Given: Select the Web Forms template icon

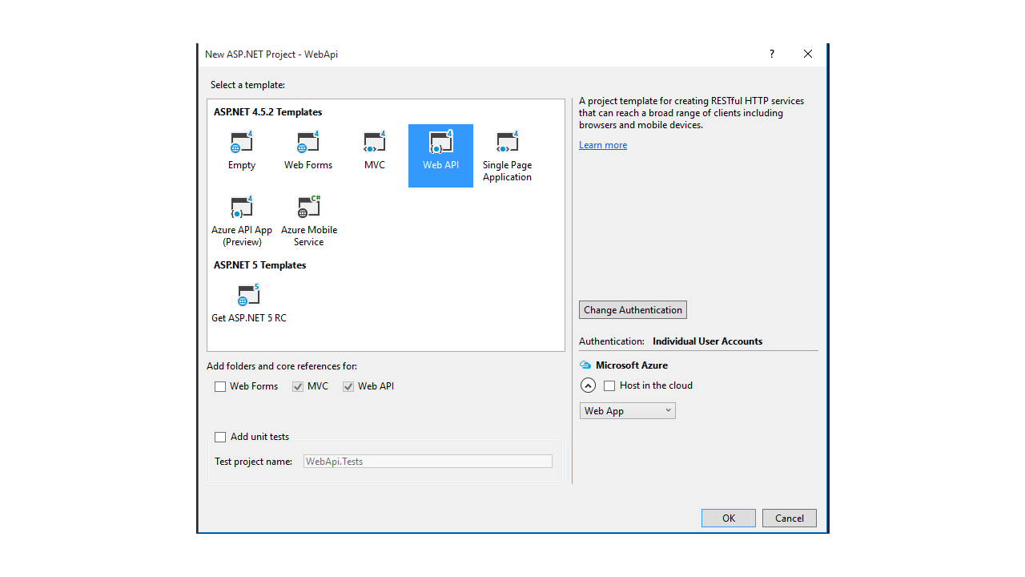Looking at the screenshot, I should [307, 143].
